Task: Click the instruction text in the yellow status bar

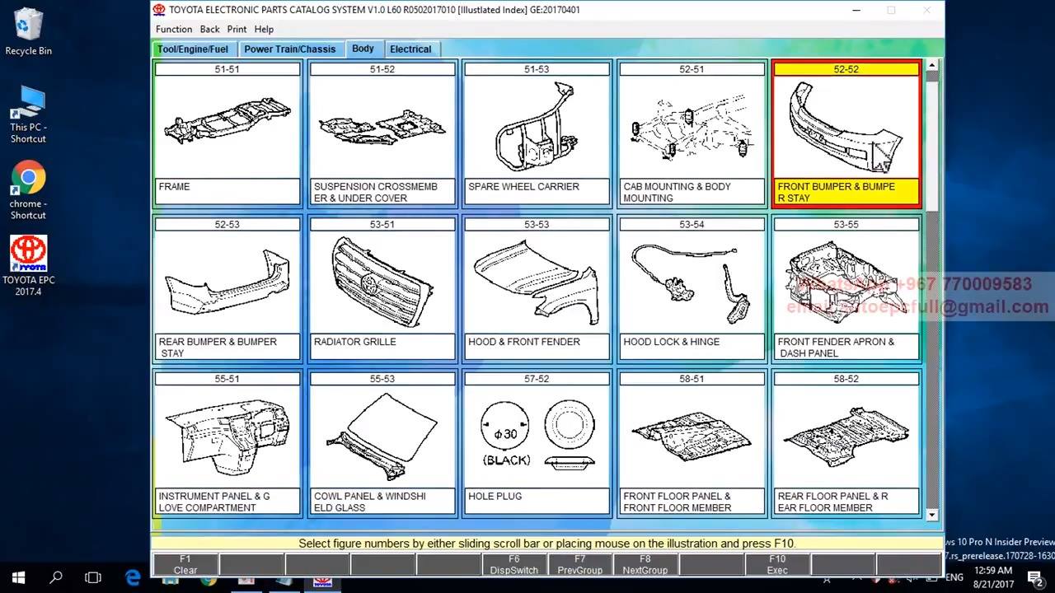Action: pos(547,544)
